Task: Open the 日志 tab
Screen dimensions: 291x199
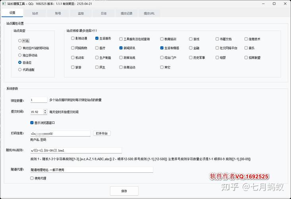Action: point(104,13)
